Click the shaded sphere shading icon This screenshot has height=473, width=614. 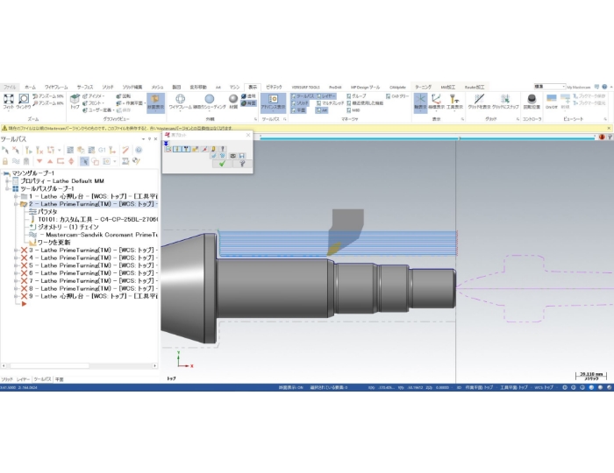pos(210,99)
